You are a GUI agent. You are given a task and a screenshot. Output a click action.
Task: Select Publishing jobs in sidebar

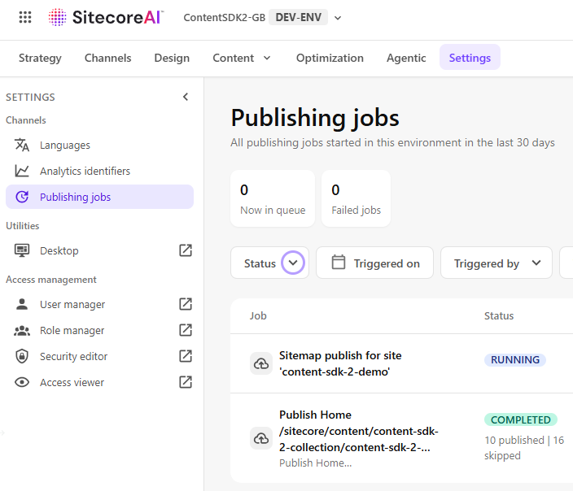click(x=99, y=197)
